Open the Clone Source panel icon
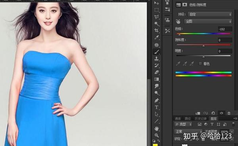 pos(167,20)
